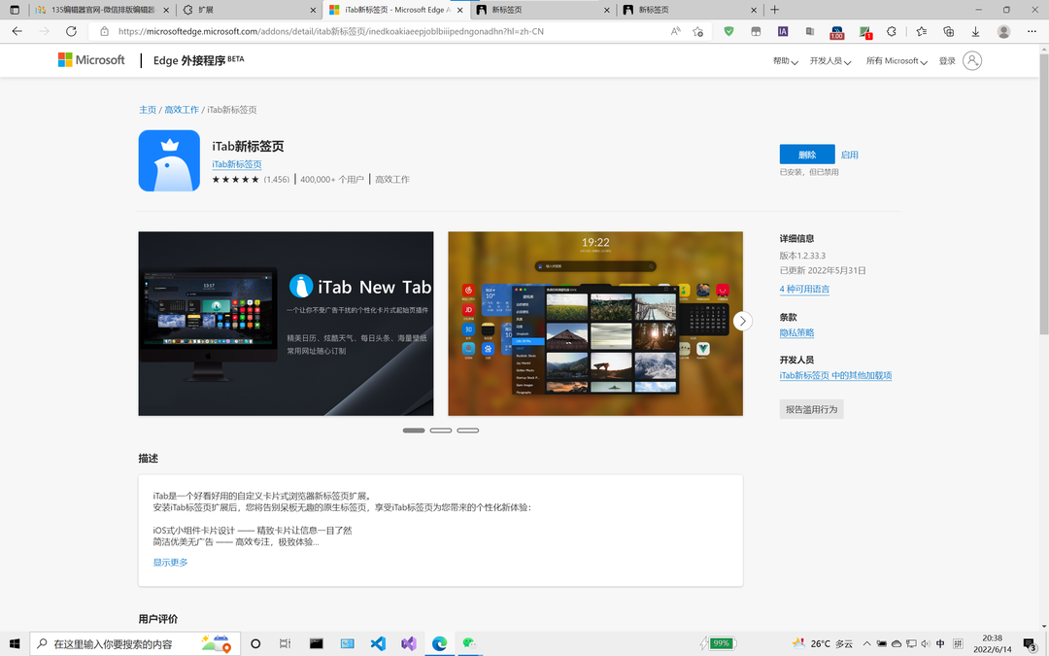Click the 19:22 wallpaper screenshot

[595, 324]
